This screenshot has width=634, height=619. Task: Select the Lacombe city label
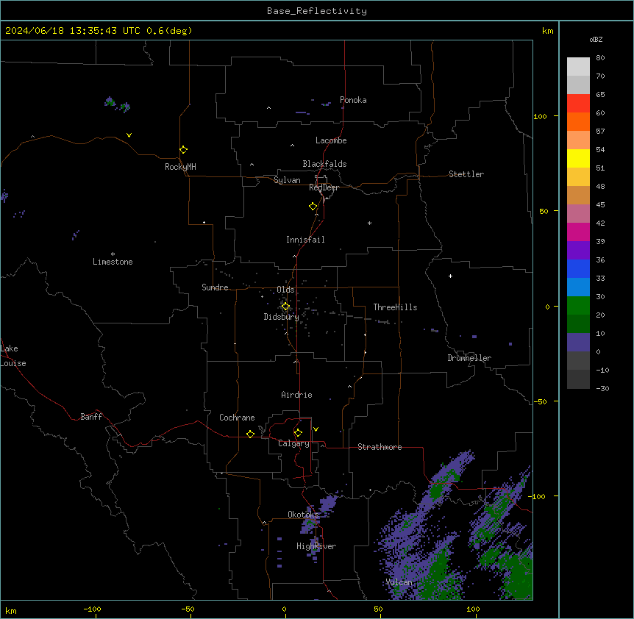331,140
